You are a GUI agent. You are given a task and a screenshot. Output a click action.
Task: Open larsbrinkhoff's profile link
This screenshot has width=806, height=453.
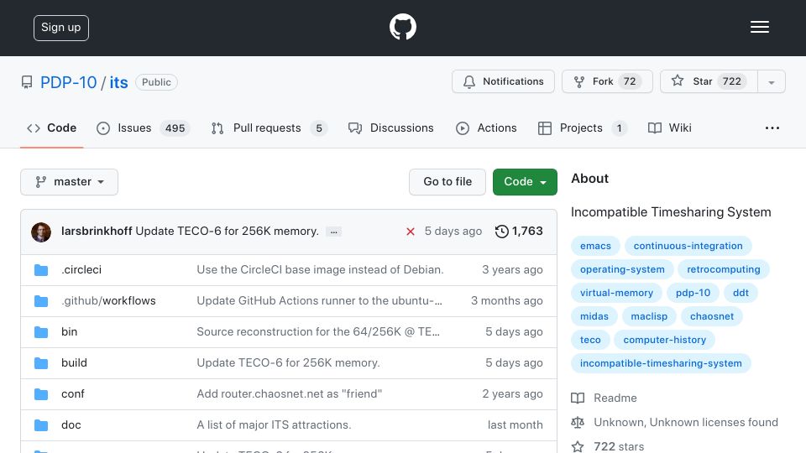pos(97,232)
